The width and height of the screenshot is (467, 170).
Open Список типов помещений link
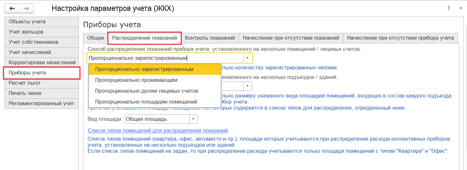pyautogui.click(x=158, y=130)
